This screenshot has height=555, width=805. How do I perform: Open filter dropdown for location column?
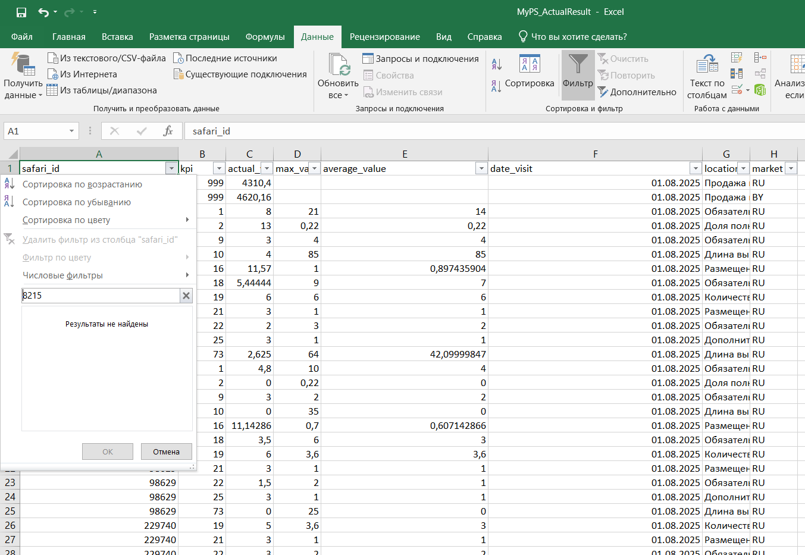click(x=743, y=169)
